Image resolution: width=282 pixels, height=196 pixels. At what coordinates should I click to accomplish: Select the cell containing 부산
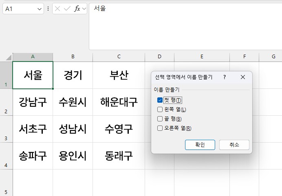119,75
